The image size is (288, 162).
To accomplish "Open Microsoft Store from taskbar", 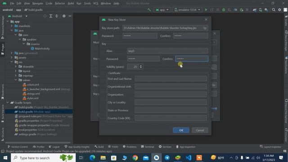I will coord(114,158).
